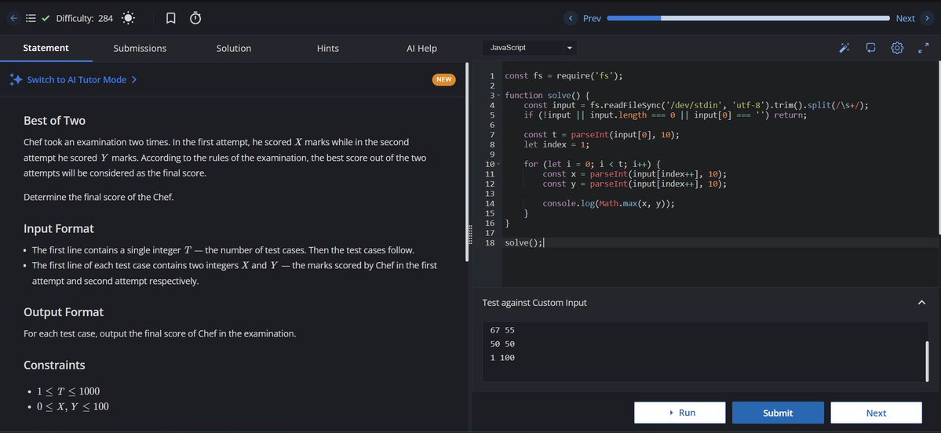Click the Output Format heading

click(x=64, y=312)
